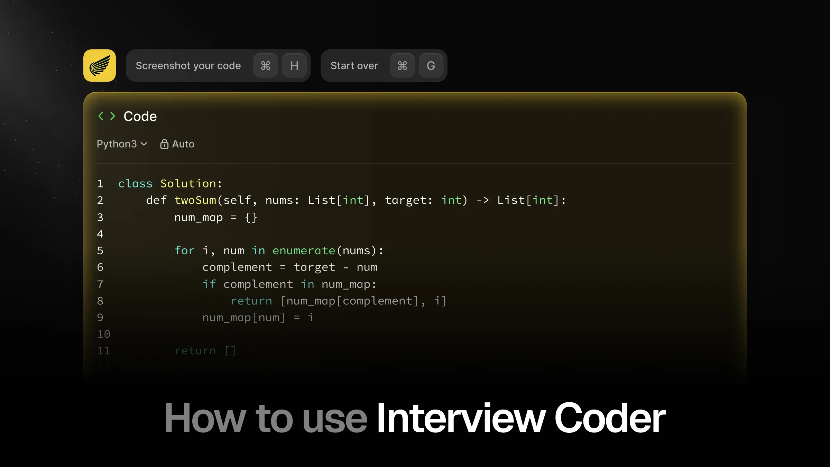This screenshot has width=830, height=467.
Task: Click the yellow winged Interview Coder logo
Action: 100,66
